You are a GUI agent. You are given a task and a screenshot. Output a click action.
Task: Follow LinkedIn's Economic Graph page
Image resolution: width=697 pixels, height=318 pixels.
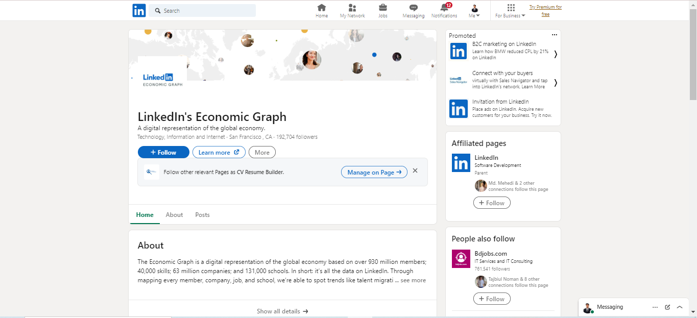163,152
